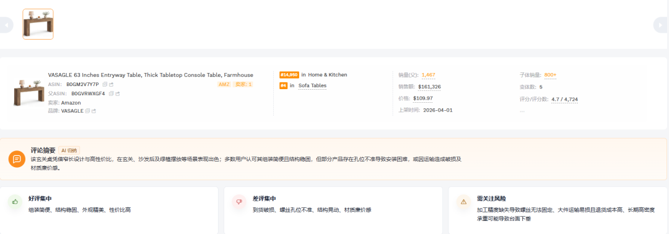This screenshot has width=669, height=234.
Task: Click sales revenue value $161,326
Action: (430, 87)
